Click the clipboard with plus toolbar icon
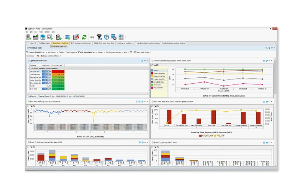Screen dimensions: 300x189 coord(59,37)
